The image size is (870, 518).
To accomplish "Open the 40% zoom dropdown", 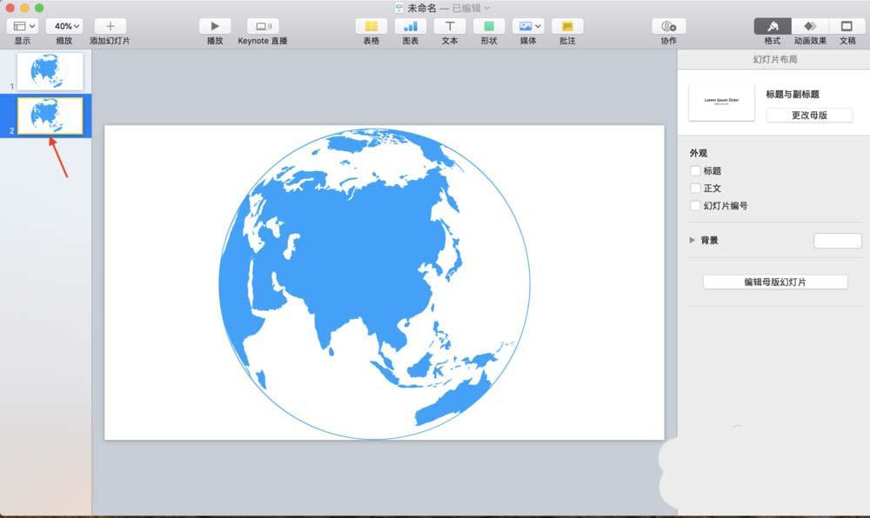I will coord(64,25).
